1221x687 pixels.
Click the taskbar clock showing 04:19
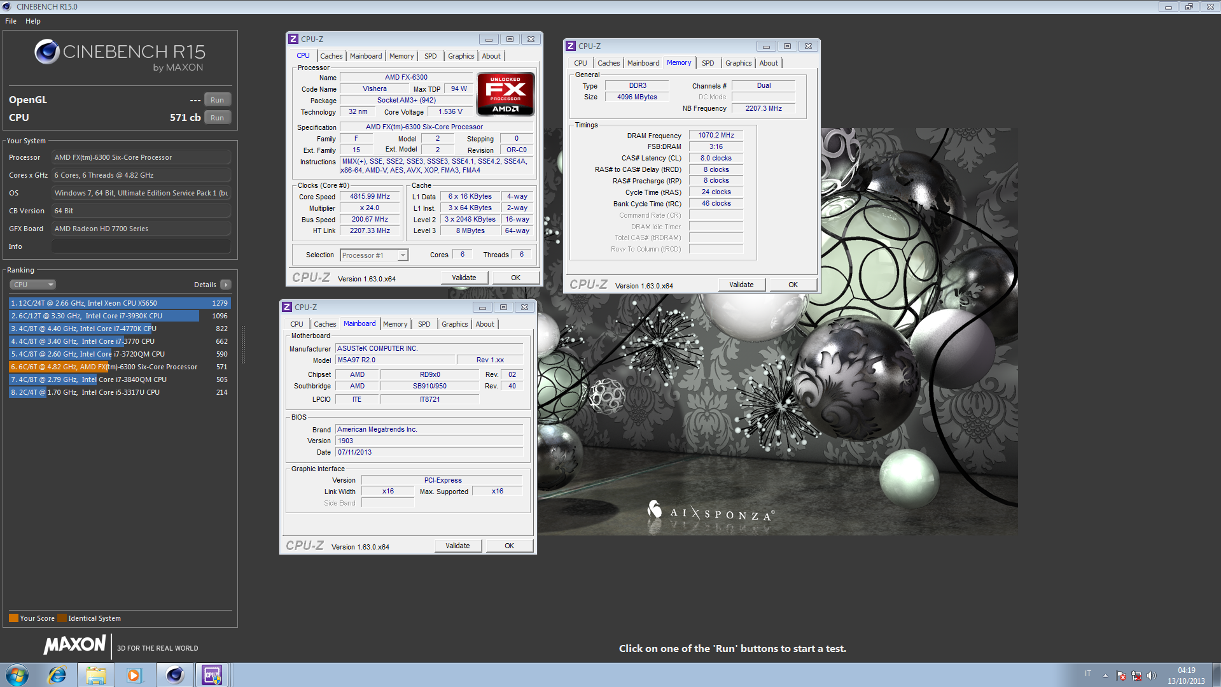click(x=1186, y=675)
